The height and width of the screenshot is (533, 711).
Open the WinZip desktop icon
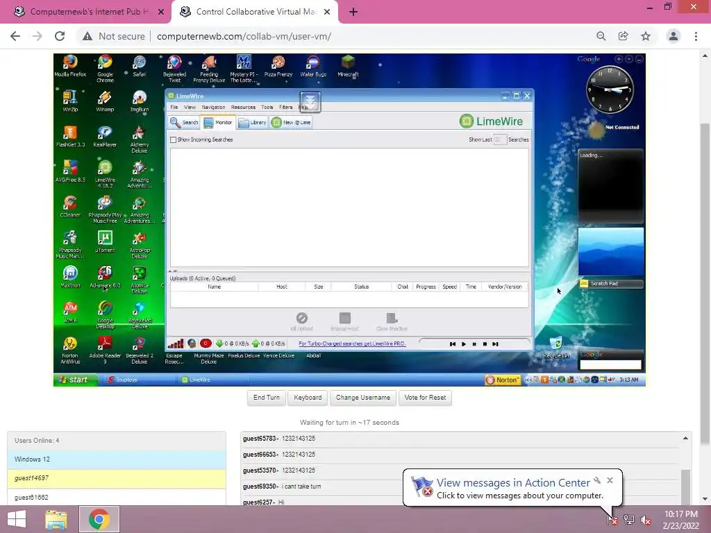coord(70,101)
